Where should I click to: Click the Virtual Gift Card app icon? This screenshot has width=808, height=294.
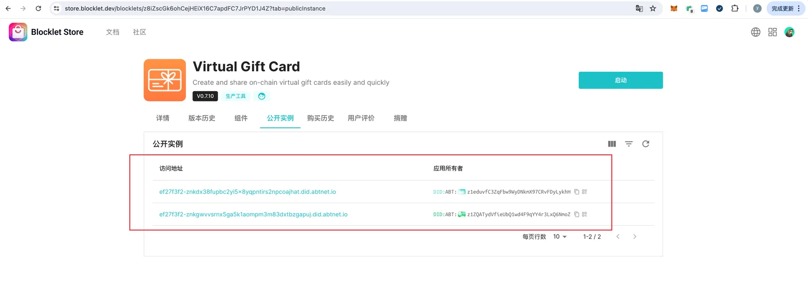(165, 80)
